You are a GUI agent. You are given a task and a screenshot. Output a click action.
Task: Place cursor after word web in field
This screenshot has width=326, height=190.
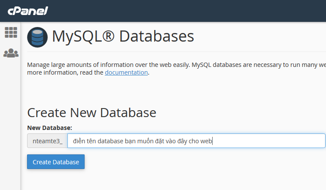click(x=212, y=141)
